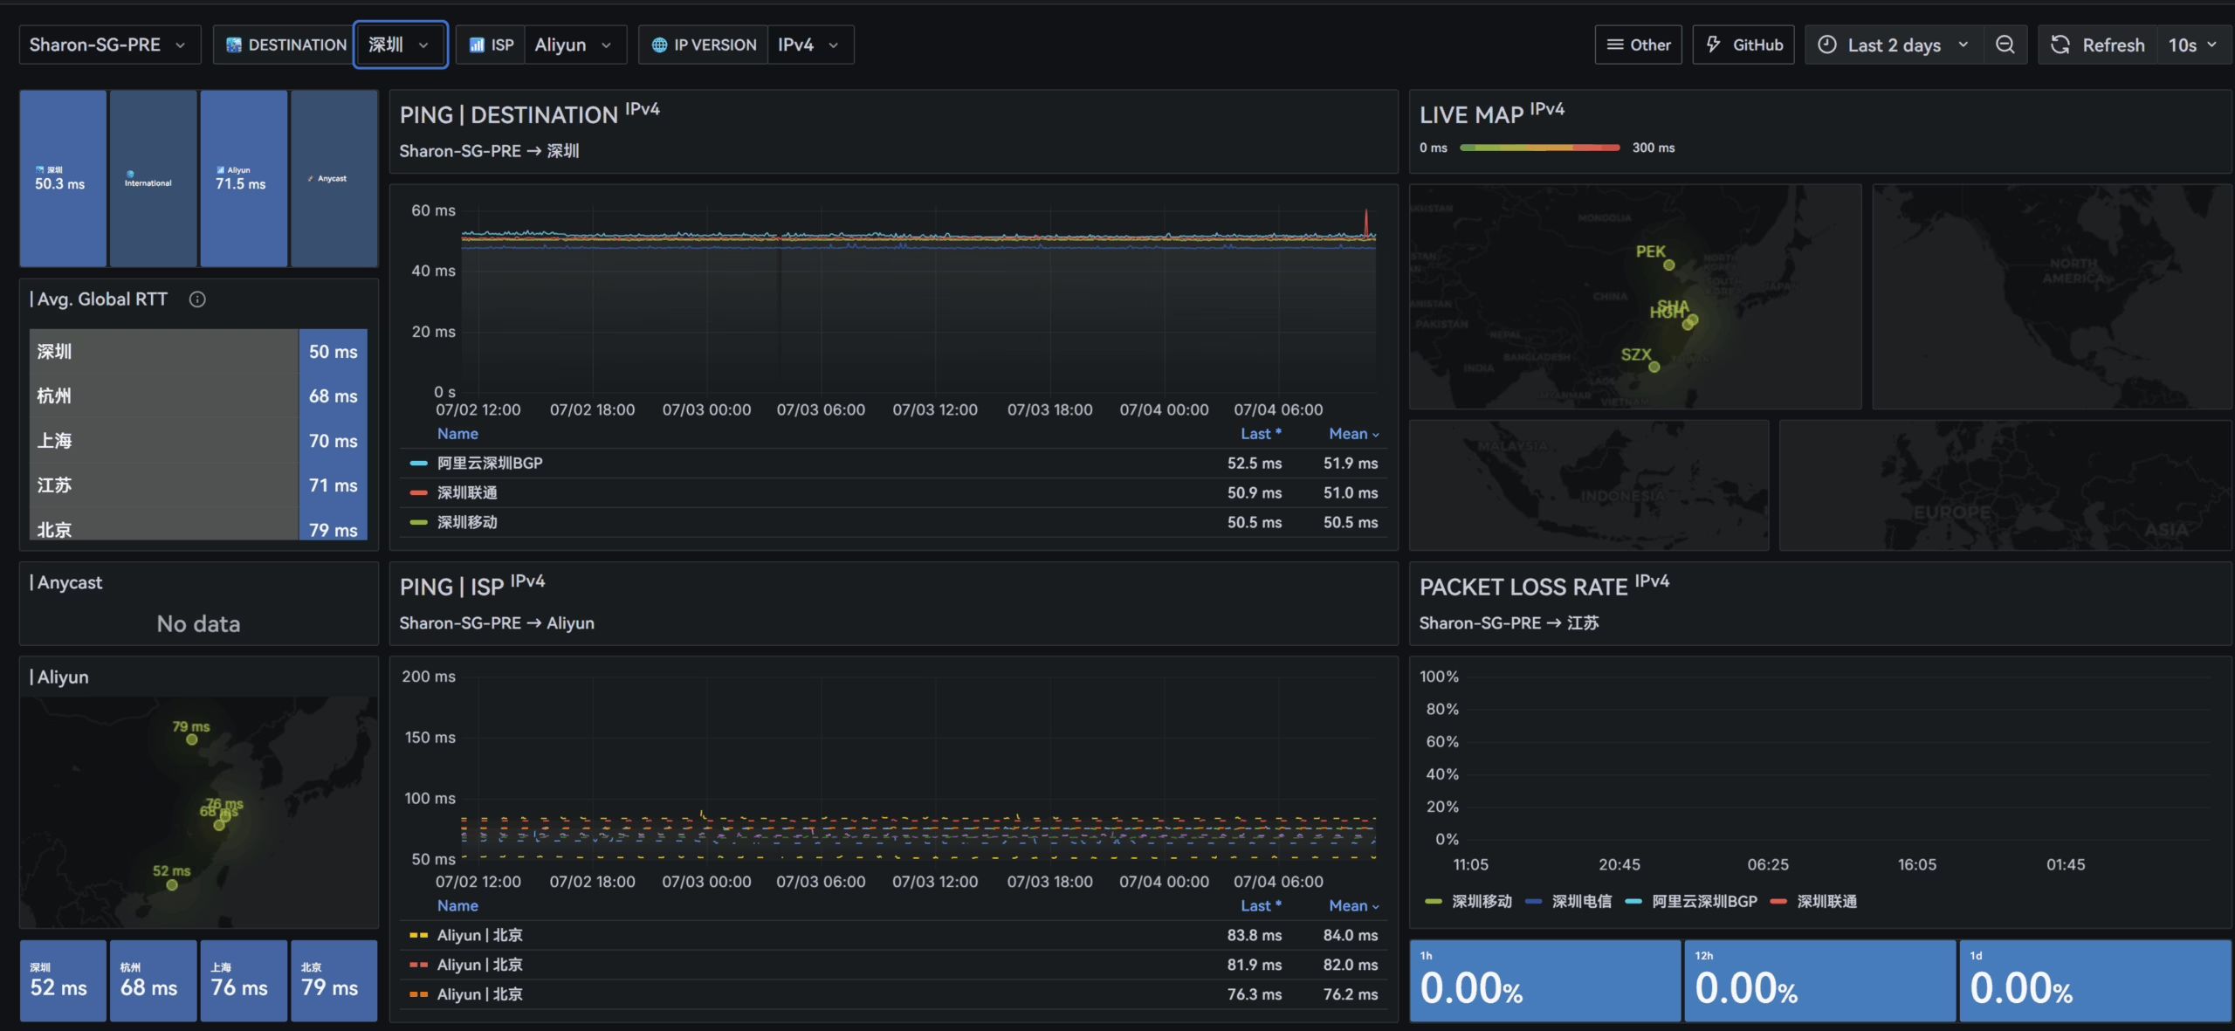The height and width of the screenshot is (1031, 2235).
Task: Click the Anycast panel title
Action: tap(66, 582)
